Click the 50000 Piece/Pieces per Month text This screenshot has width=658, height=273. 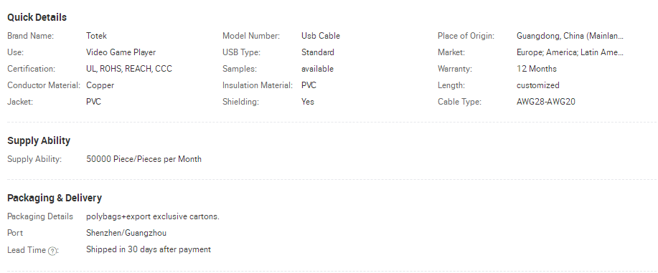coord(144,159)
